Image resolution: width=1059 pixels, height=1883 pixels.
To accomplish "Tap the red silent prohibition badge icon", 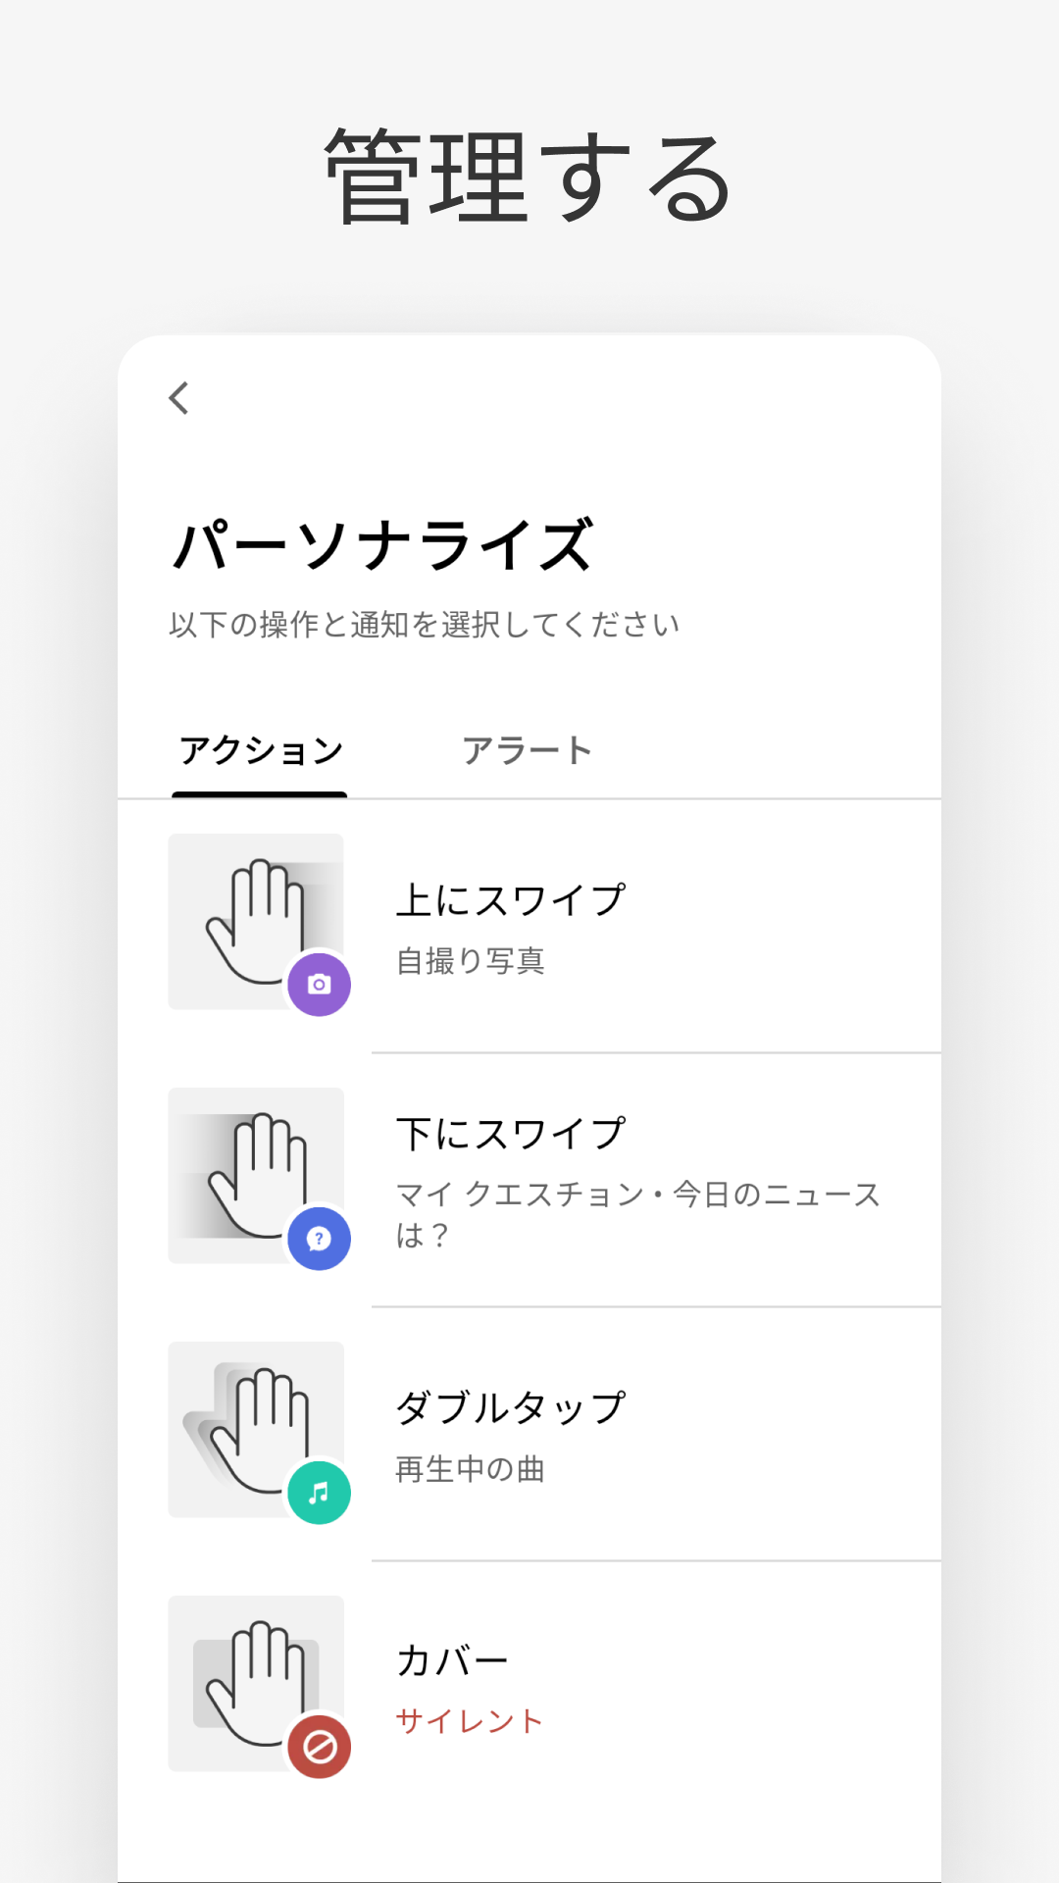I will [x=320, y=1747].
